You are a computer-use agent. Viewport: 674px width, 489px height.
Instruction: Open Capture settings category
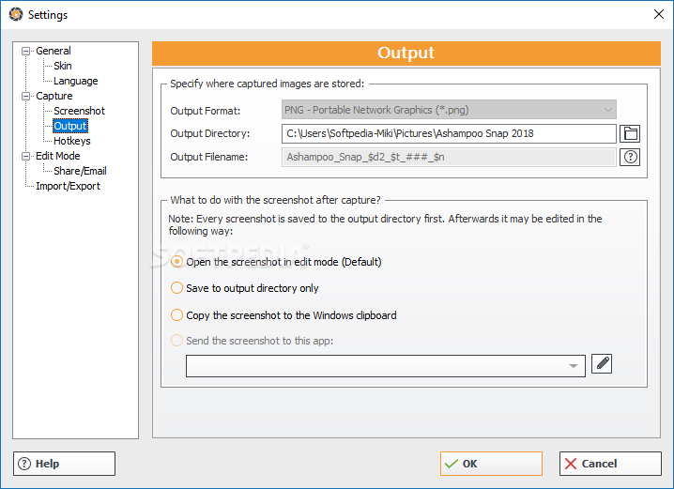pos(54,96)
